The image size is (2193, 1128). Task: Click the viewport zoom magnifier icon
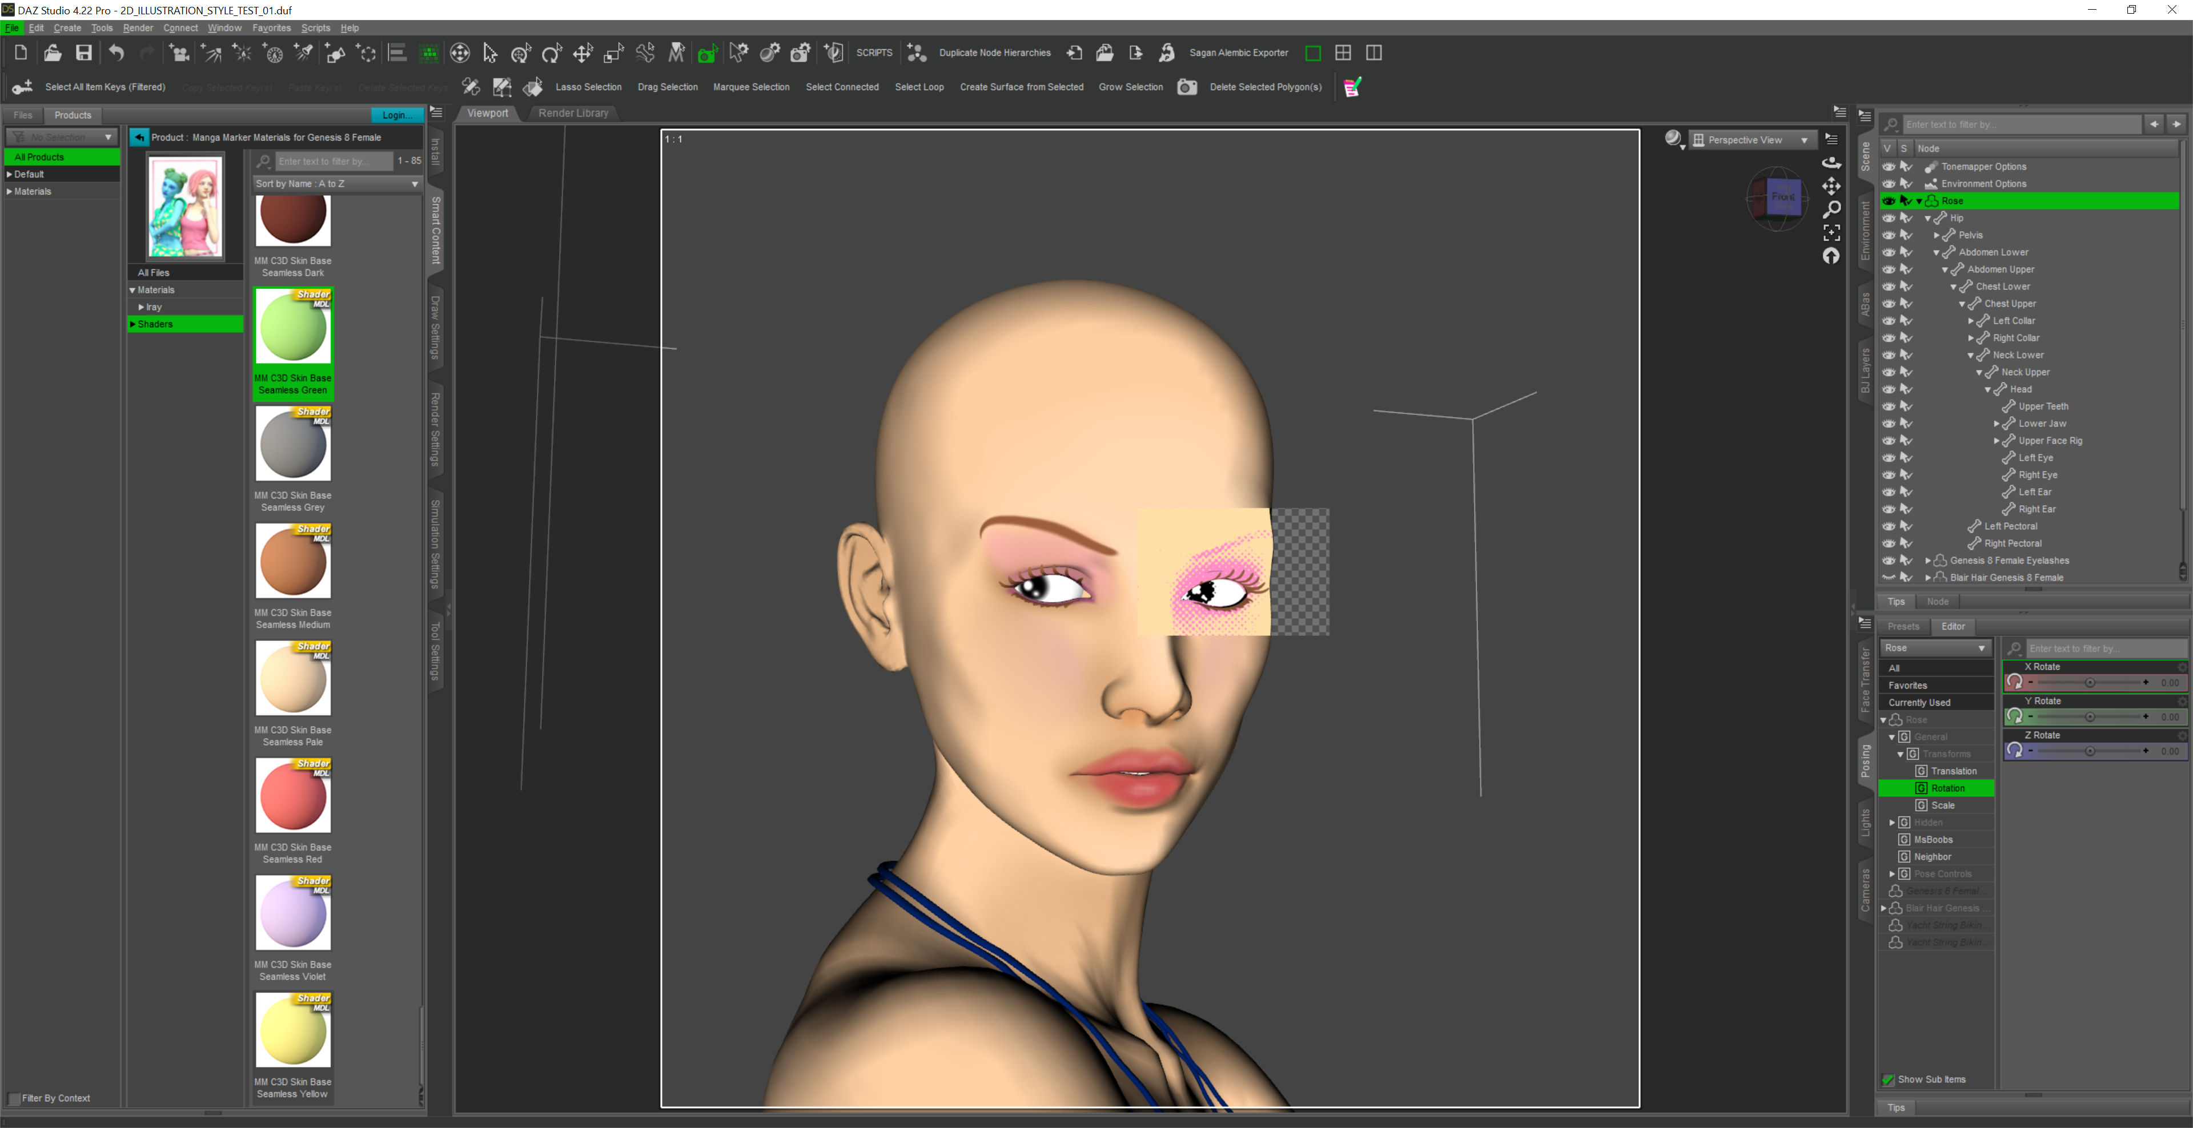click(x=1831, y=210)
